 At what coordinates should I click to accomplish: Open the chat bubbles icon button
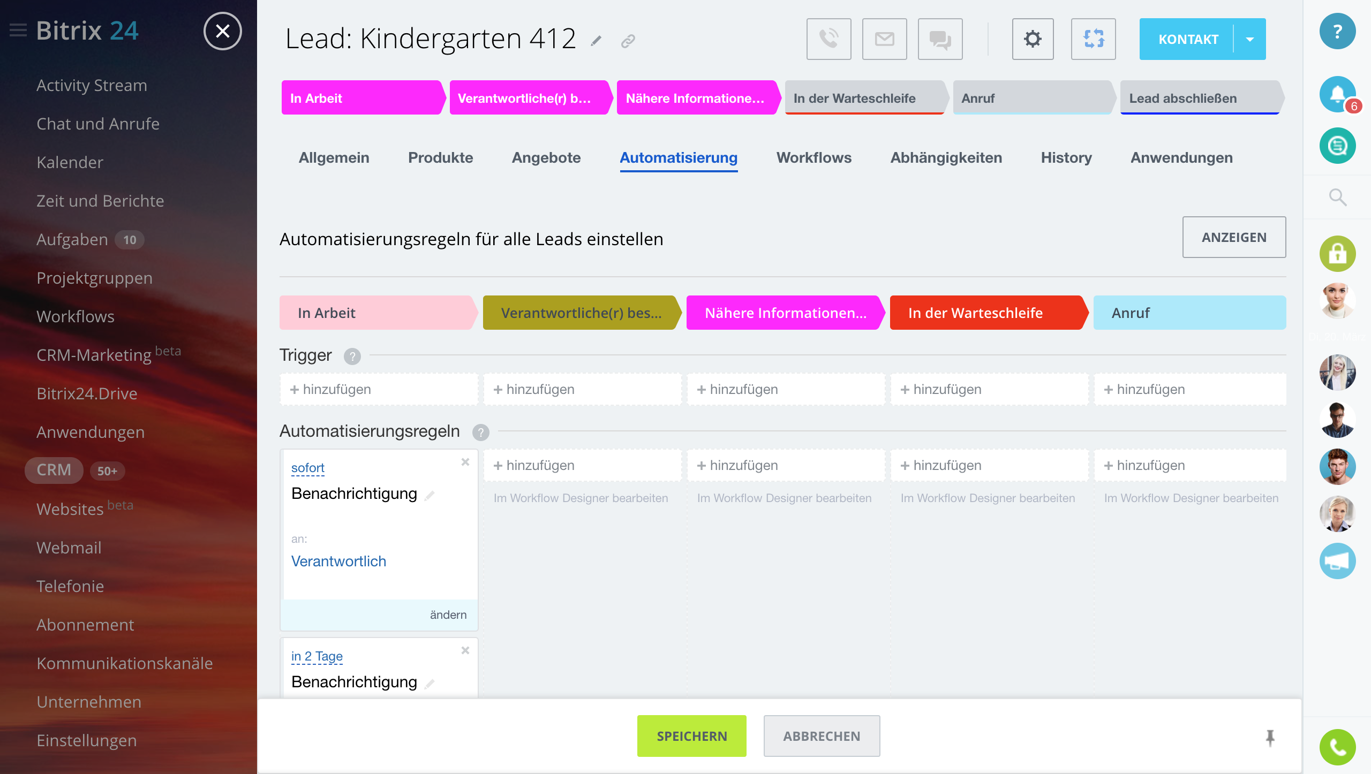click(940, 39)
